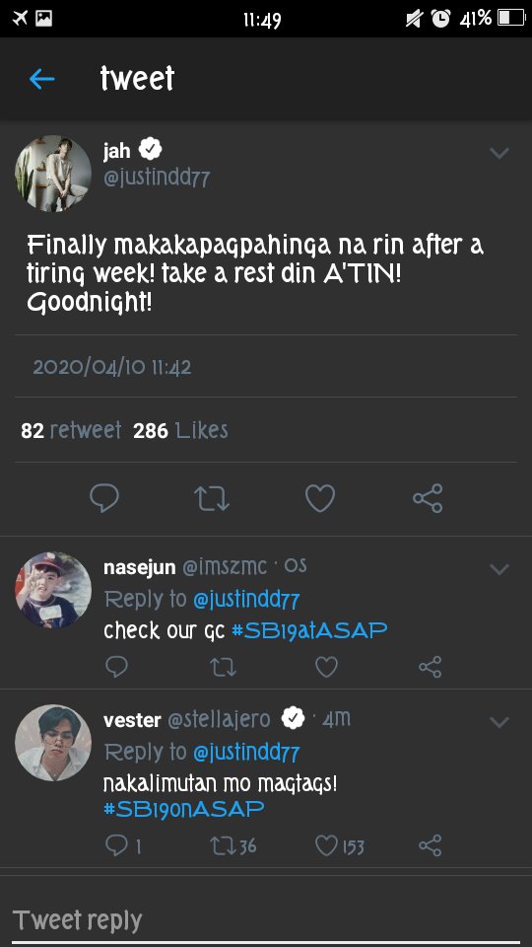Viewport: 532px width, 947px height.
Task: Share nasejun's reply
Action: coord(431,667)
